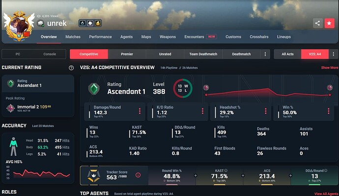Screen dimensions: 339x196
Task: Open more game modes three-dot menu
Action: (265, 54)
